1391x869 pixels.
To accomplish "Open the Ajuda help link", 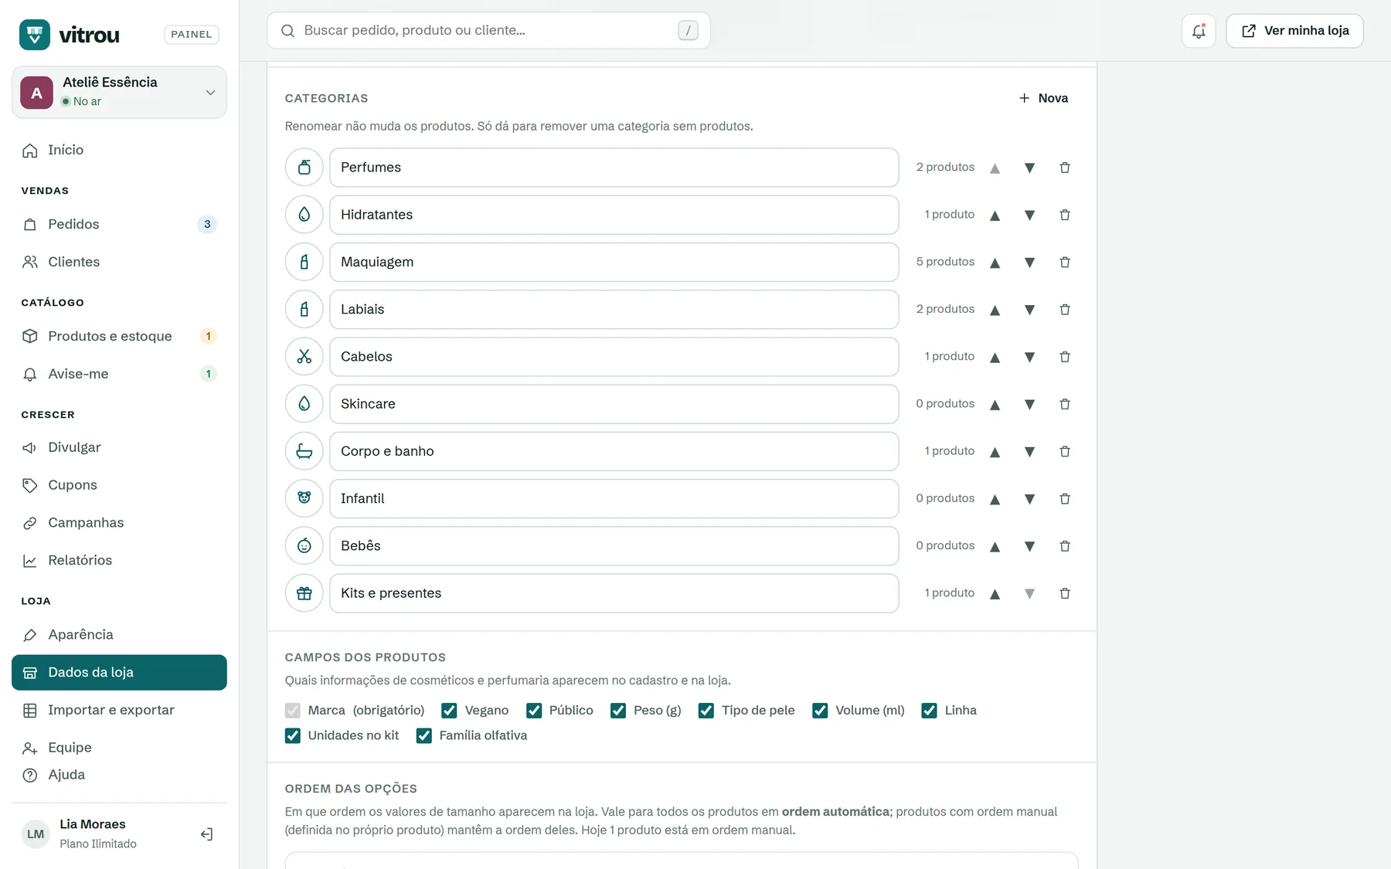I will [x=119, y=775].
